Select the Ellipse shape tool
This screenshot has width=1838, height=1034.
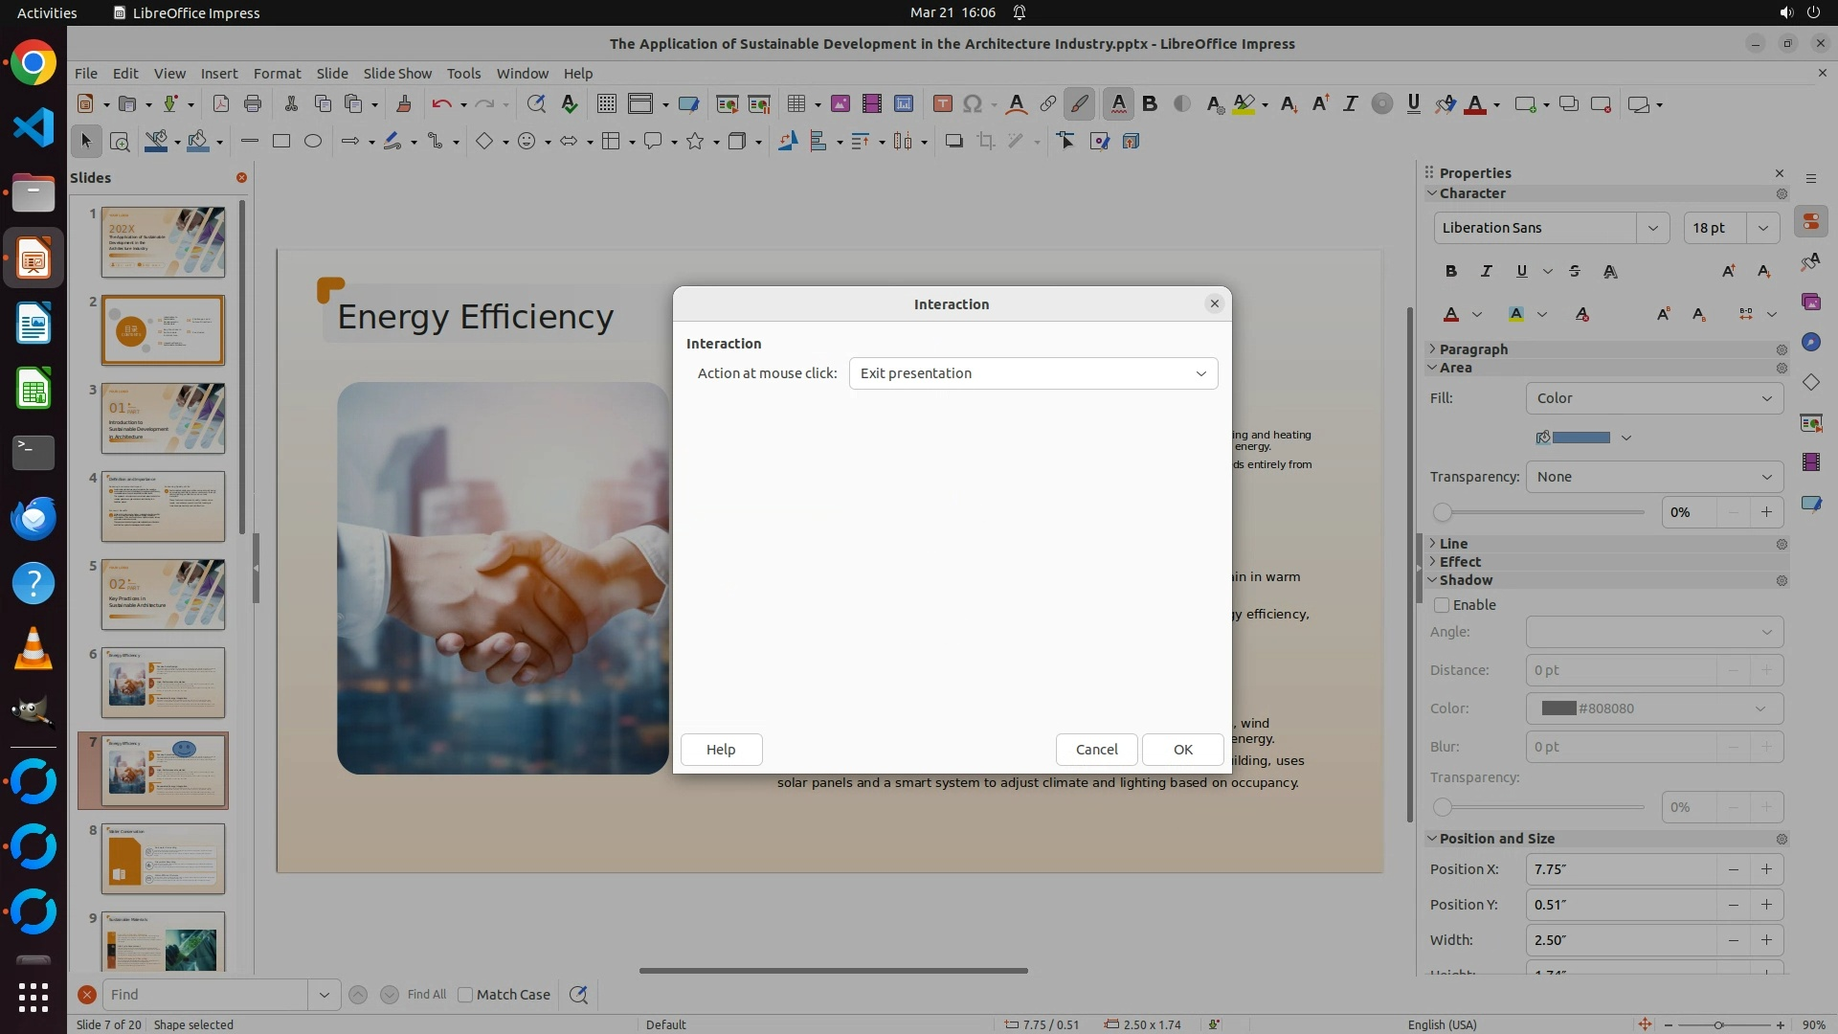[313, 142]
